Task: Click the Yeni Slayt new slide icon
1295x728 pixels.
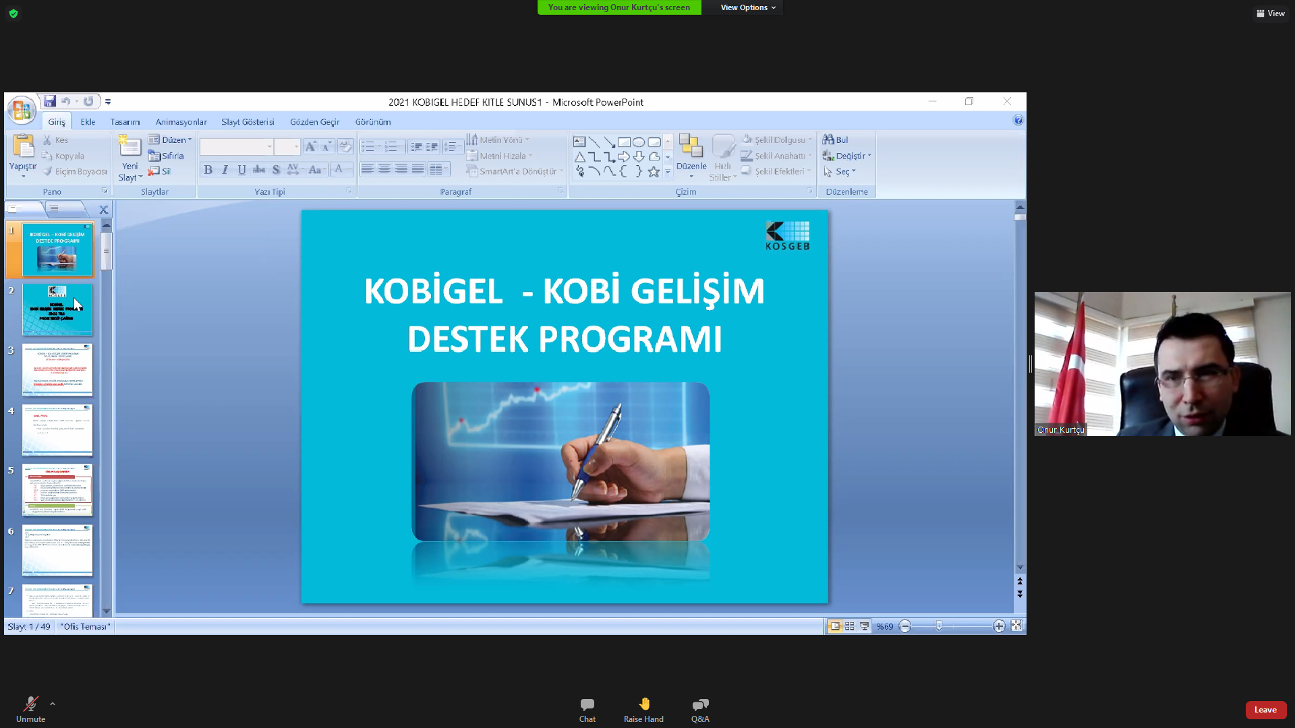Action: tap(129, 146)
